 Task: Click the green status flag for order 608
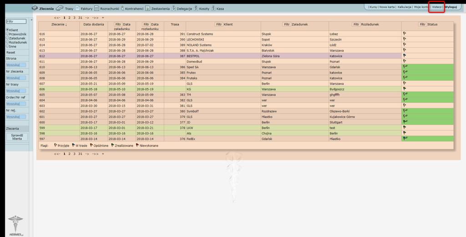pyautogui.click(x=405, y=78)
